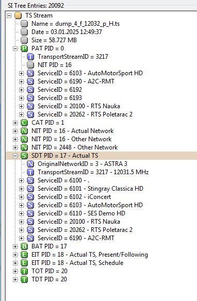This screenshot has width=197, height=301.
Task: Expand PAT ServiceID 20100 - RTS Nauka
Action: 21,106
